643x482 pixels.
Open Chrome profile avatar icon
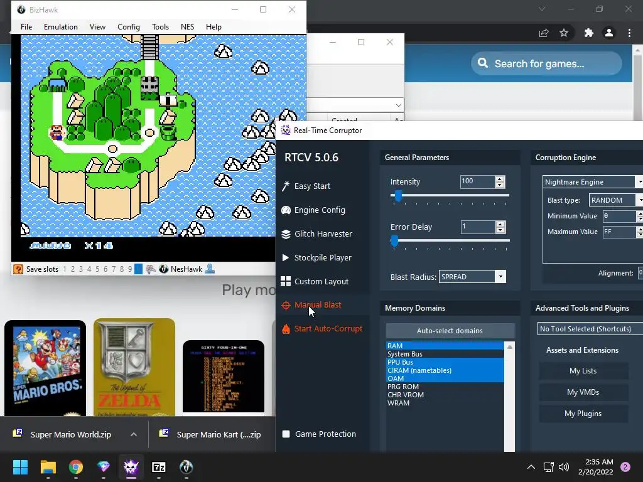(609, 33)
